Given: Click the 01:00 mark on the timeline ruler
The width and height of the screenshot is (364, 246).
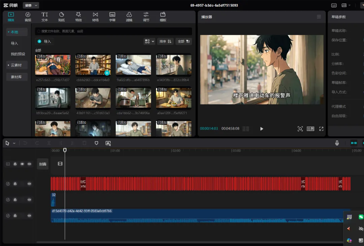Looking at the screenshot, I should (x=116, y=151).
